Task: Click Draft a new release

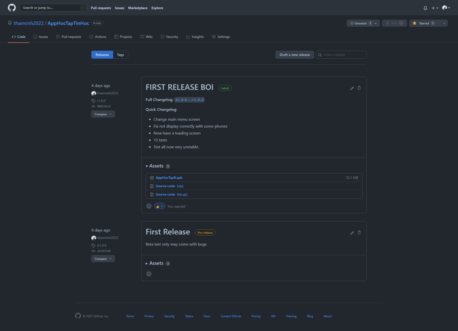Action: 295,55
